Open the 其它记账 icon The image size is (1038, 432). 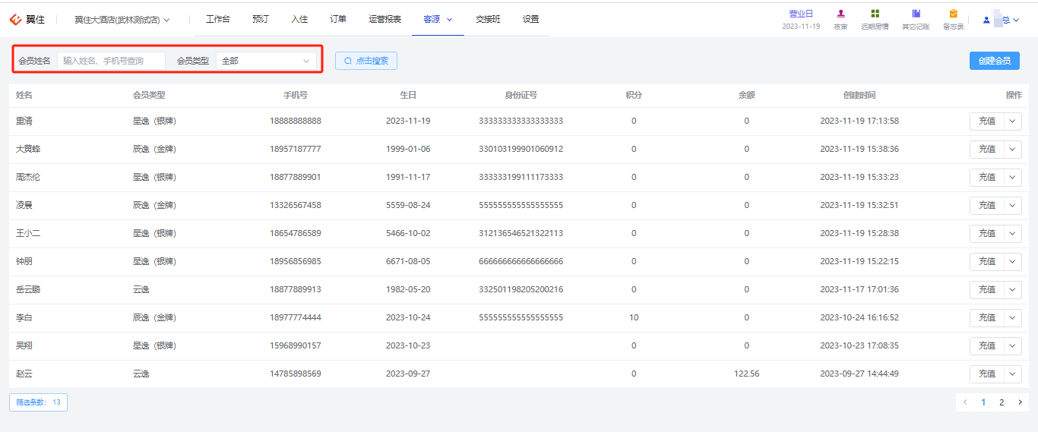tap(916, 14)
